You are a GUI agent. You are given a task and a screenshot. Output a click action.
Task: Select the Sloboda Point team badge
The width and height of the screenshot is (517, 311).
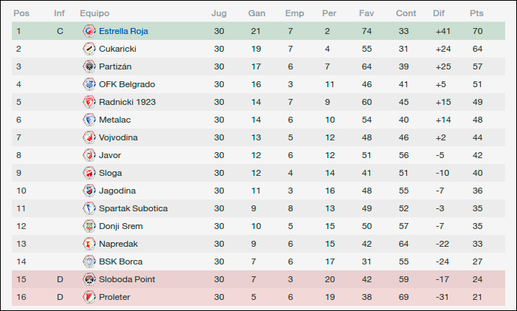click(x=89, y=279)
